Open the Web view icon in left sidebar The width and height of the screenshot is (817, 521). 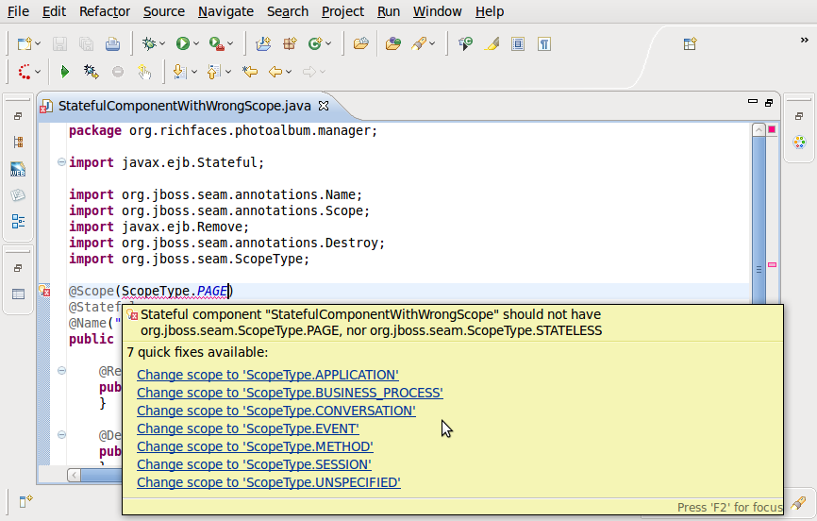(18, 170)
